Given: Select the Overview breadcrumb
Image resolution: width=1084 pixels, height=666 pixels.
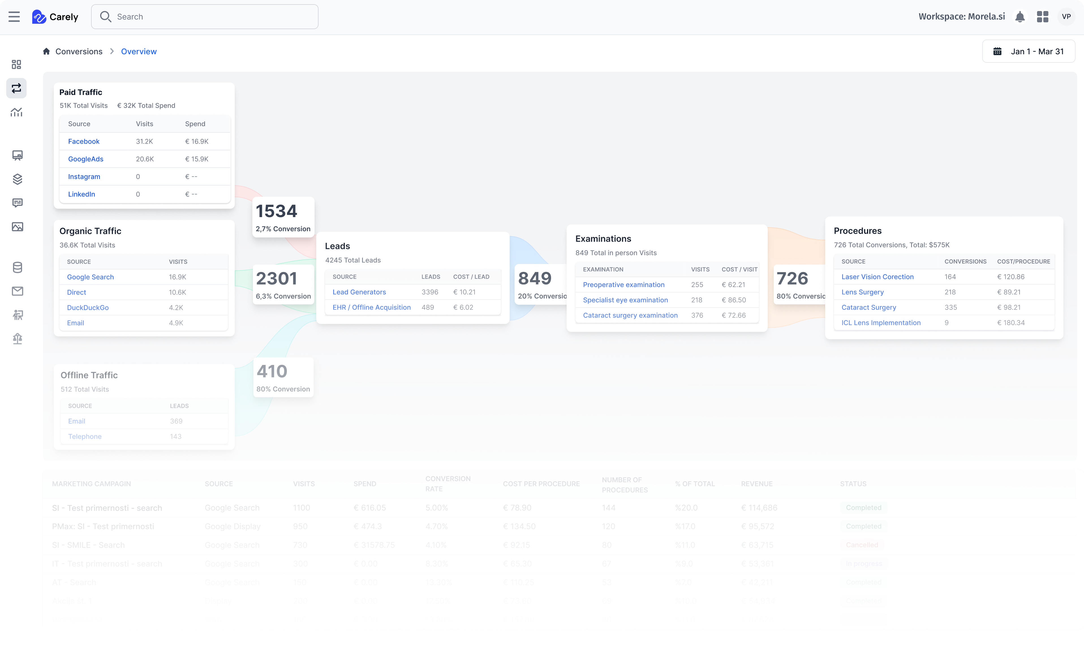Looking at the screenshot, I should pos(139,51).
